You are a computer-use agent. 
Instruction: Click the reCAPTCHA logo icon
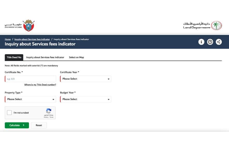coord(49,111)
